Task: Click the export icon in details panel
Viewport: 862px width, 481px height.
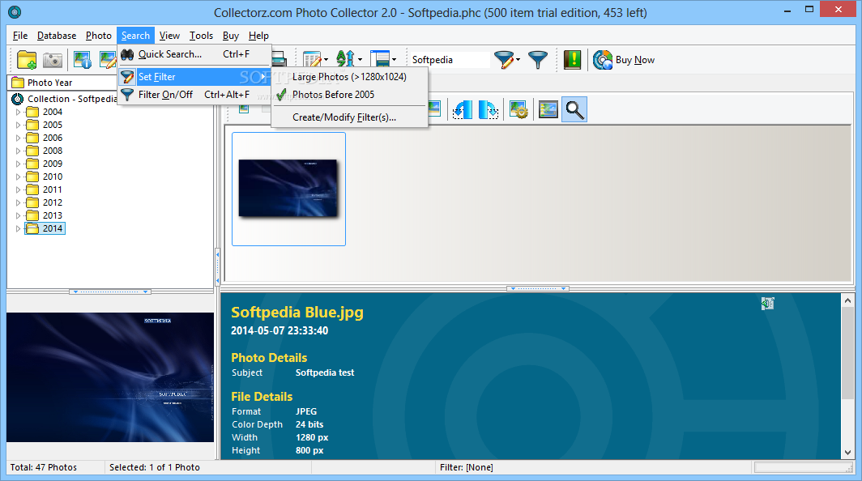Action: tap(768, 304)
